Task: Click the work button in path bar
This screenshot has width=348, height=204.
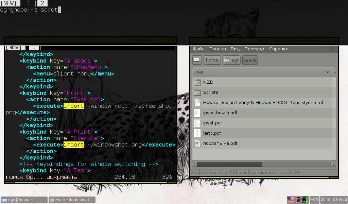Action: (250, 60)
